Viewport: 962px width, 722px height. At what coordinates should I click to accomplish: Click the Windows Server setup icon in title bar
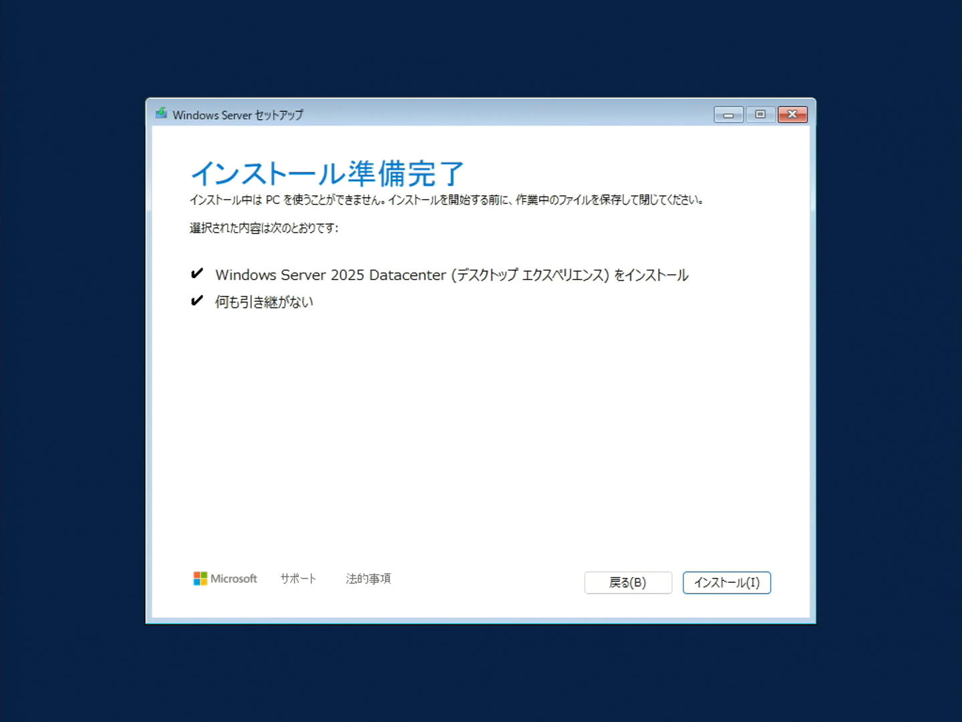(161, 114)
